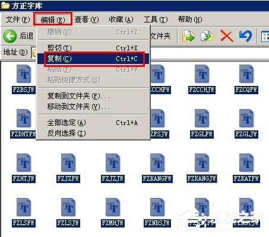Click the green Back arrow icon
This screenshot has height=237, width=269.
tap(10, 36)
